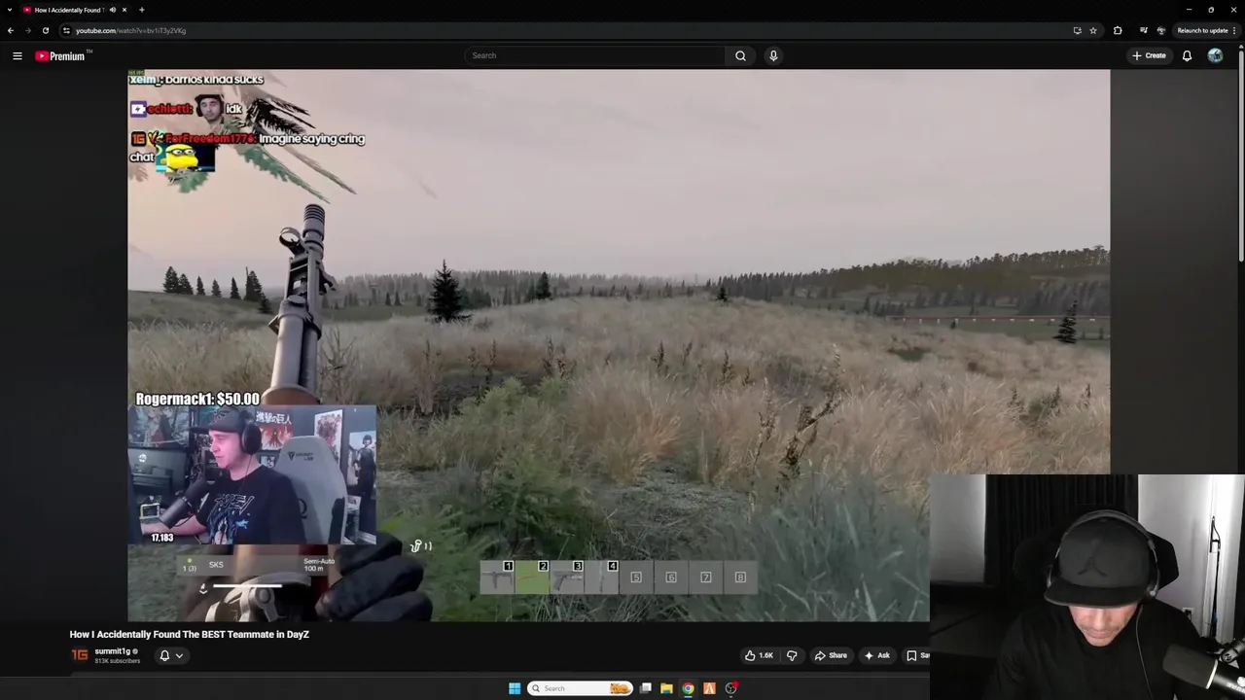The height and width of the screenshot is (700, 1245).
Task: Mute tab via speaker icon
Action: [113, 10]
